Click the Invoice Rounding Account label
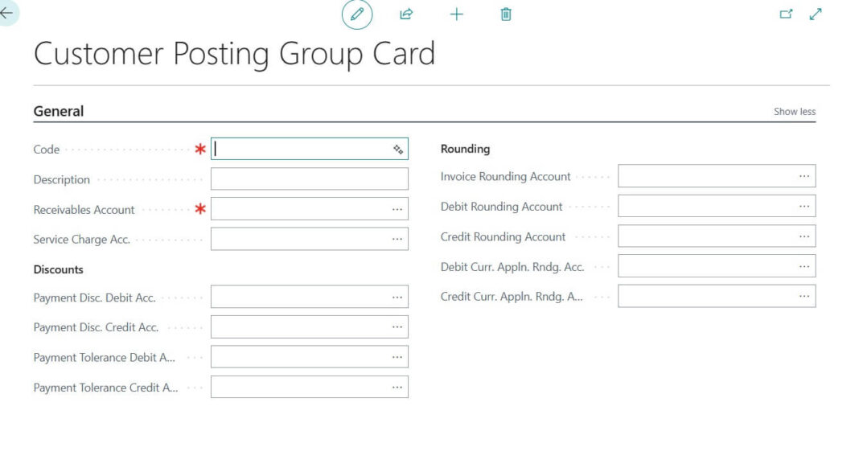The height and width of the screenshot is (468, 859). [x=505, y=176]
